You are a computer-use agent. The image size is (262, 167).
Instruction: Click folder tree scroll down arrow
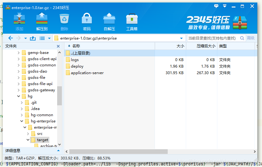point(59,145)
